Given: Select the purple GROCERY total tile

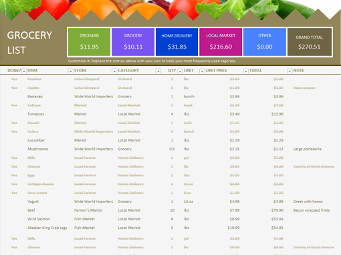Looking at the screenshot, I should [133, 42].
